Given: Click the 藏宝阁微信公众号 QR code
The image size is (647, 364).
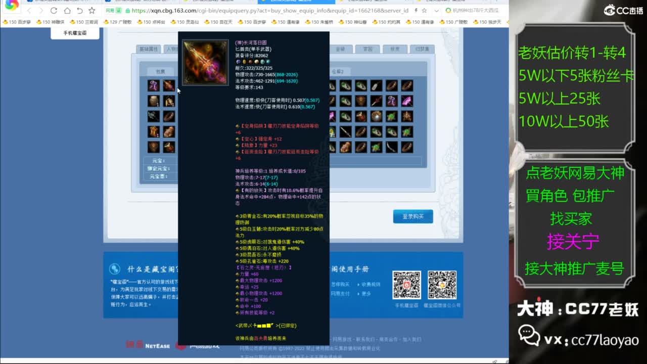Looking at the screenshot, I should 442,285.
